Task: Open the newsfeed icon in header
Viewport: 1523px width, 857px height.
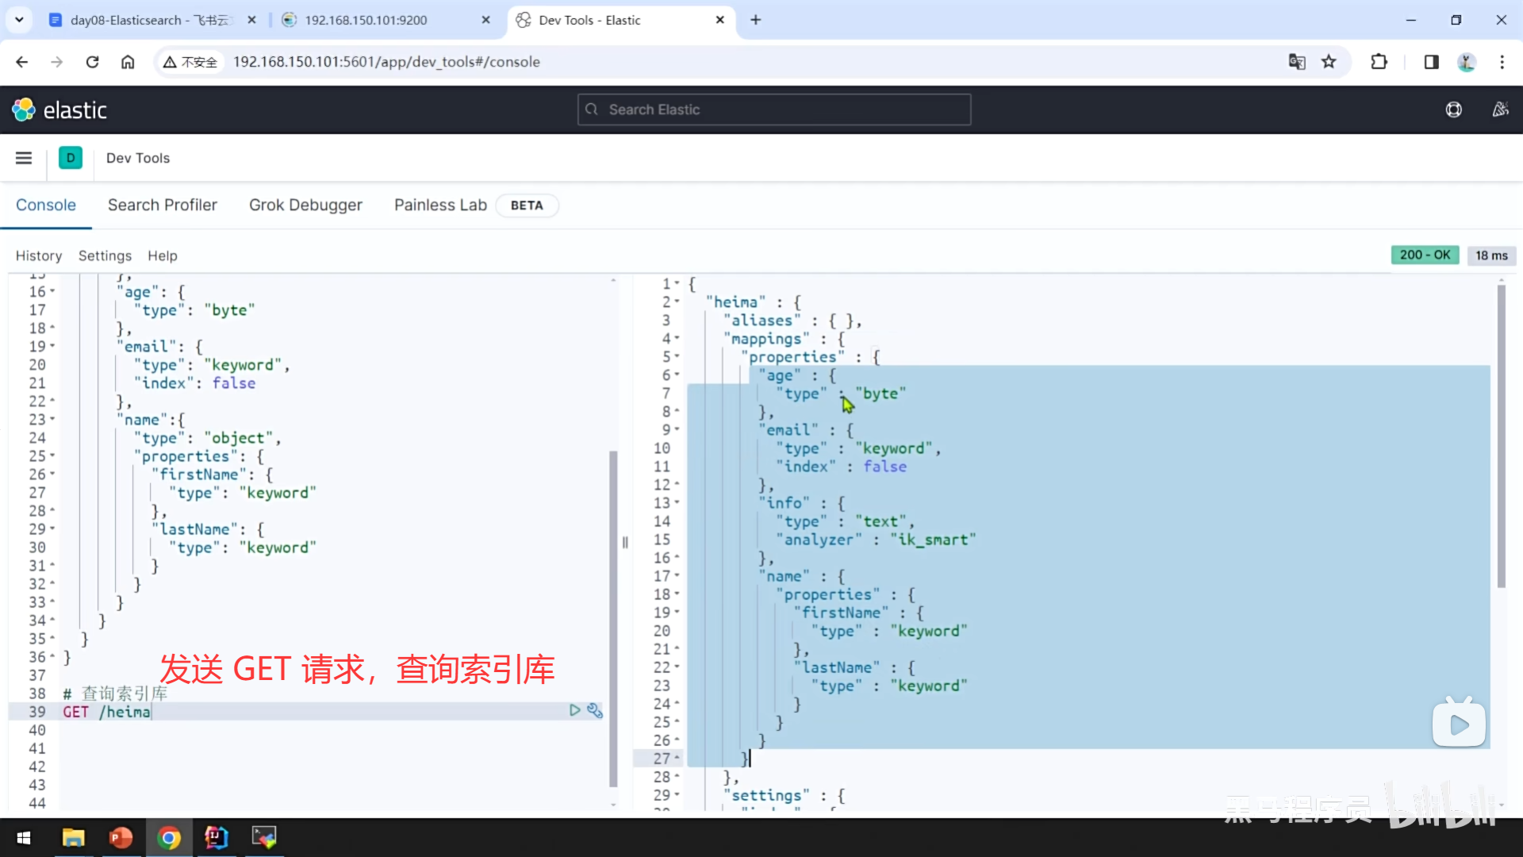Action: coord(1500,110)
